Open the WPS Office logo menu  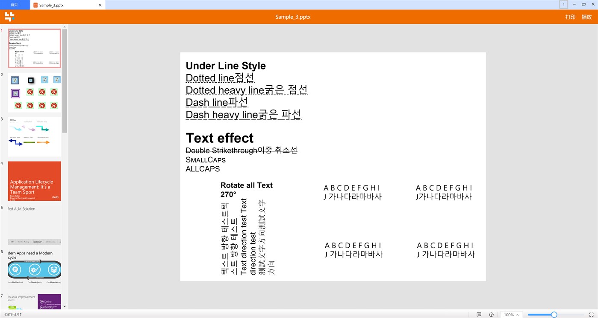[x=9, y=17]
